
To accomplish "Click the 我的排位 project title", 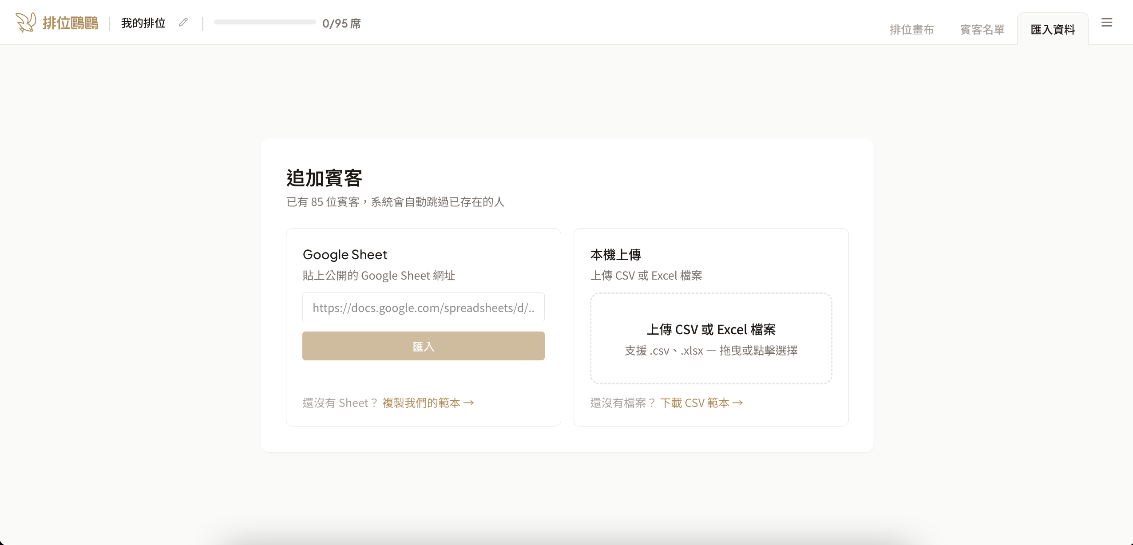I will tap(143, 23).
